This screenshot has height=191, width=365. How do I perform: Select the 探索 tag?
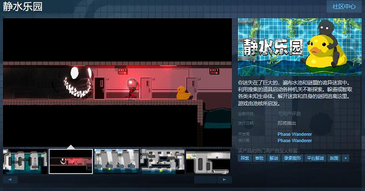pos(245,158)
